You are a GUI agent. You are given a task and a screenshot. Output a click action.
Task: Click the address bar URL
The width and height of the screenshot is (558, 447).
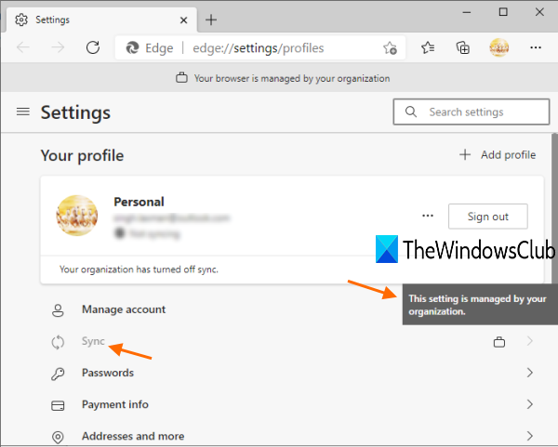(259, 48)
